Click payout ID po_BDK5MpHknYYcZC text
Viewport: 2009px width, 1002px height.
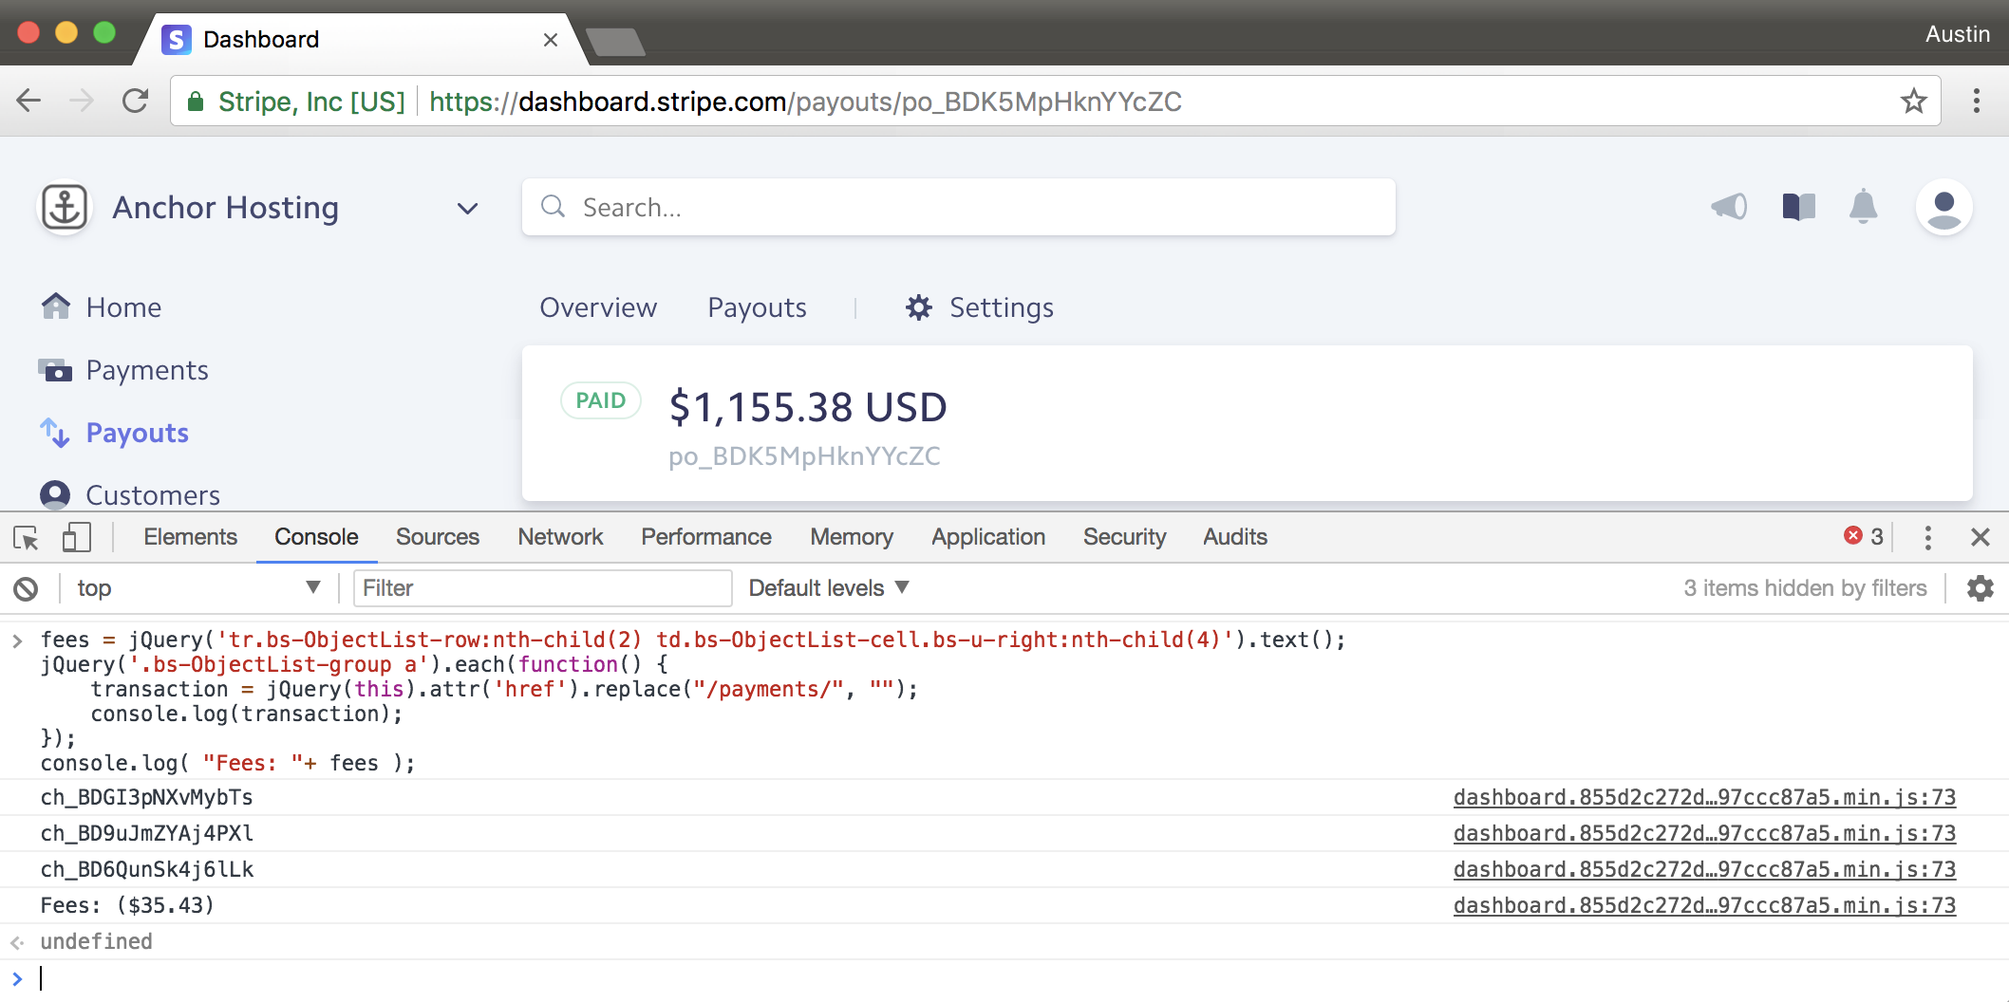804,456
